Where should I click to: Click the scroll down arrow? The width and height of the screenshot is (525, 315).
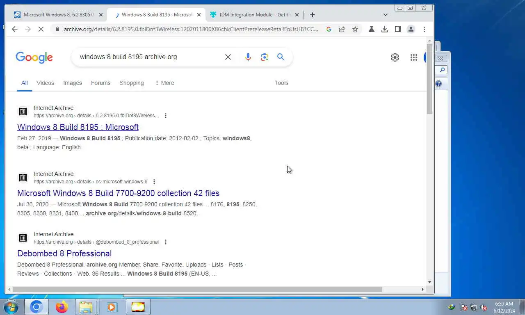click(429, 282)
